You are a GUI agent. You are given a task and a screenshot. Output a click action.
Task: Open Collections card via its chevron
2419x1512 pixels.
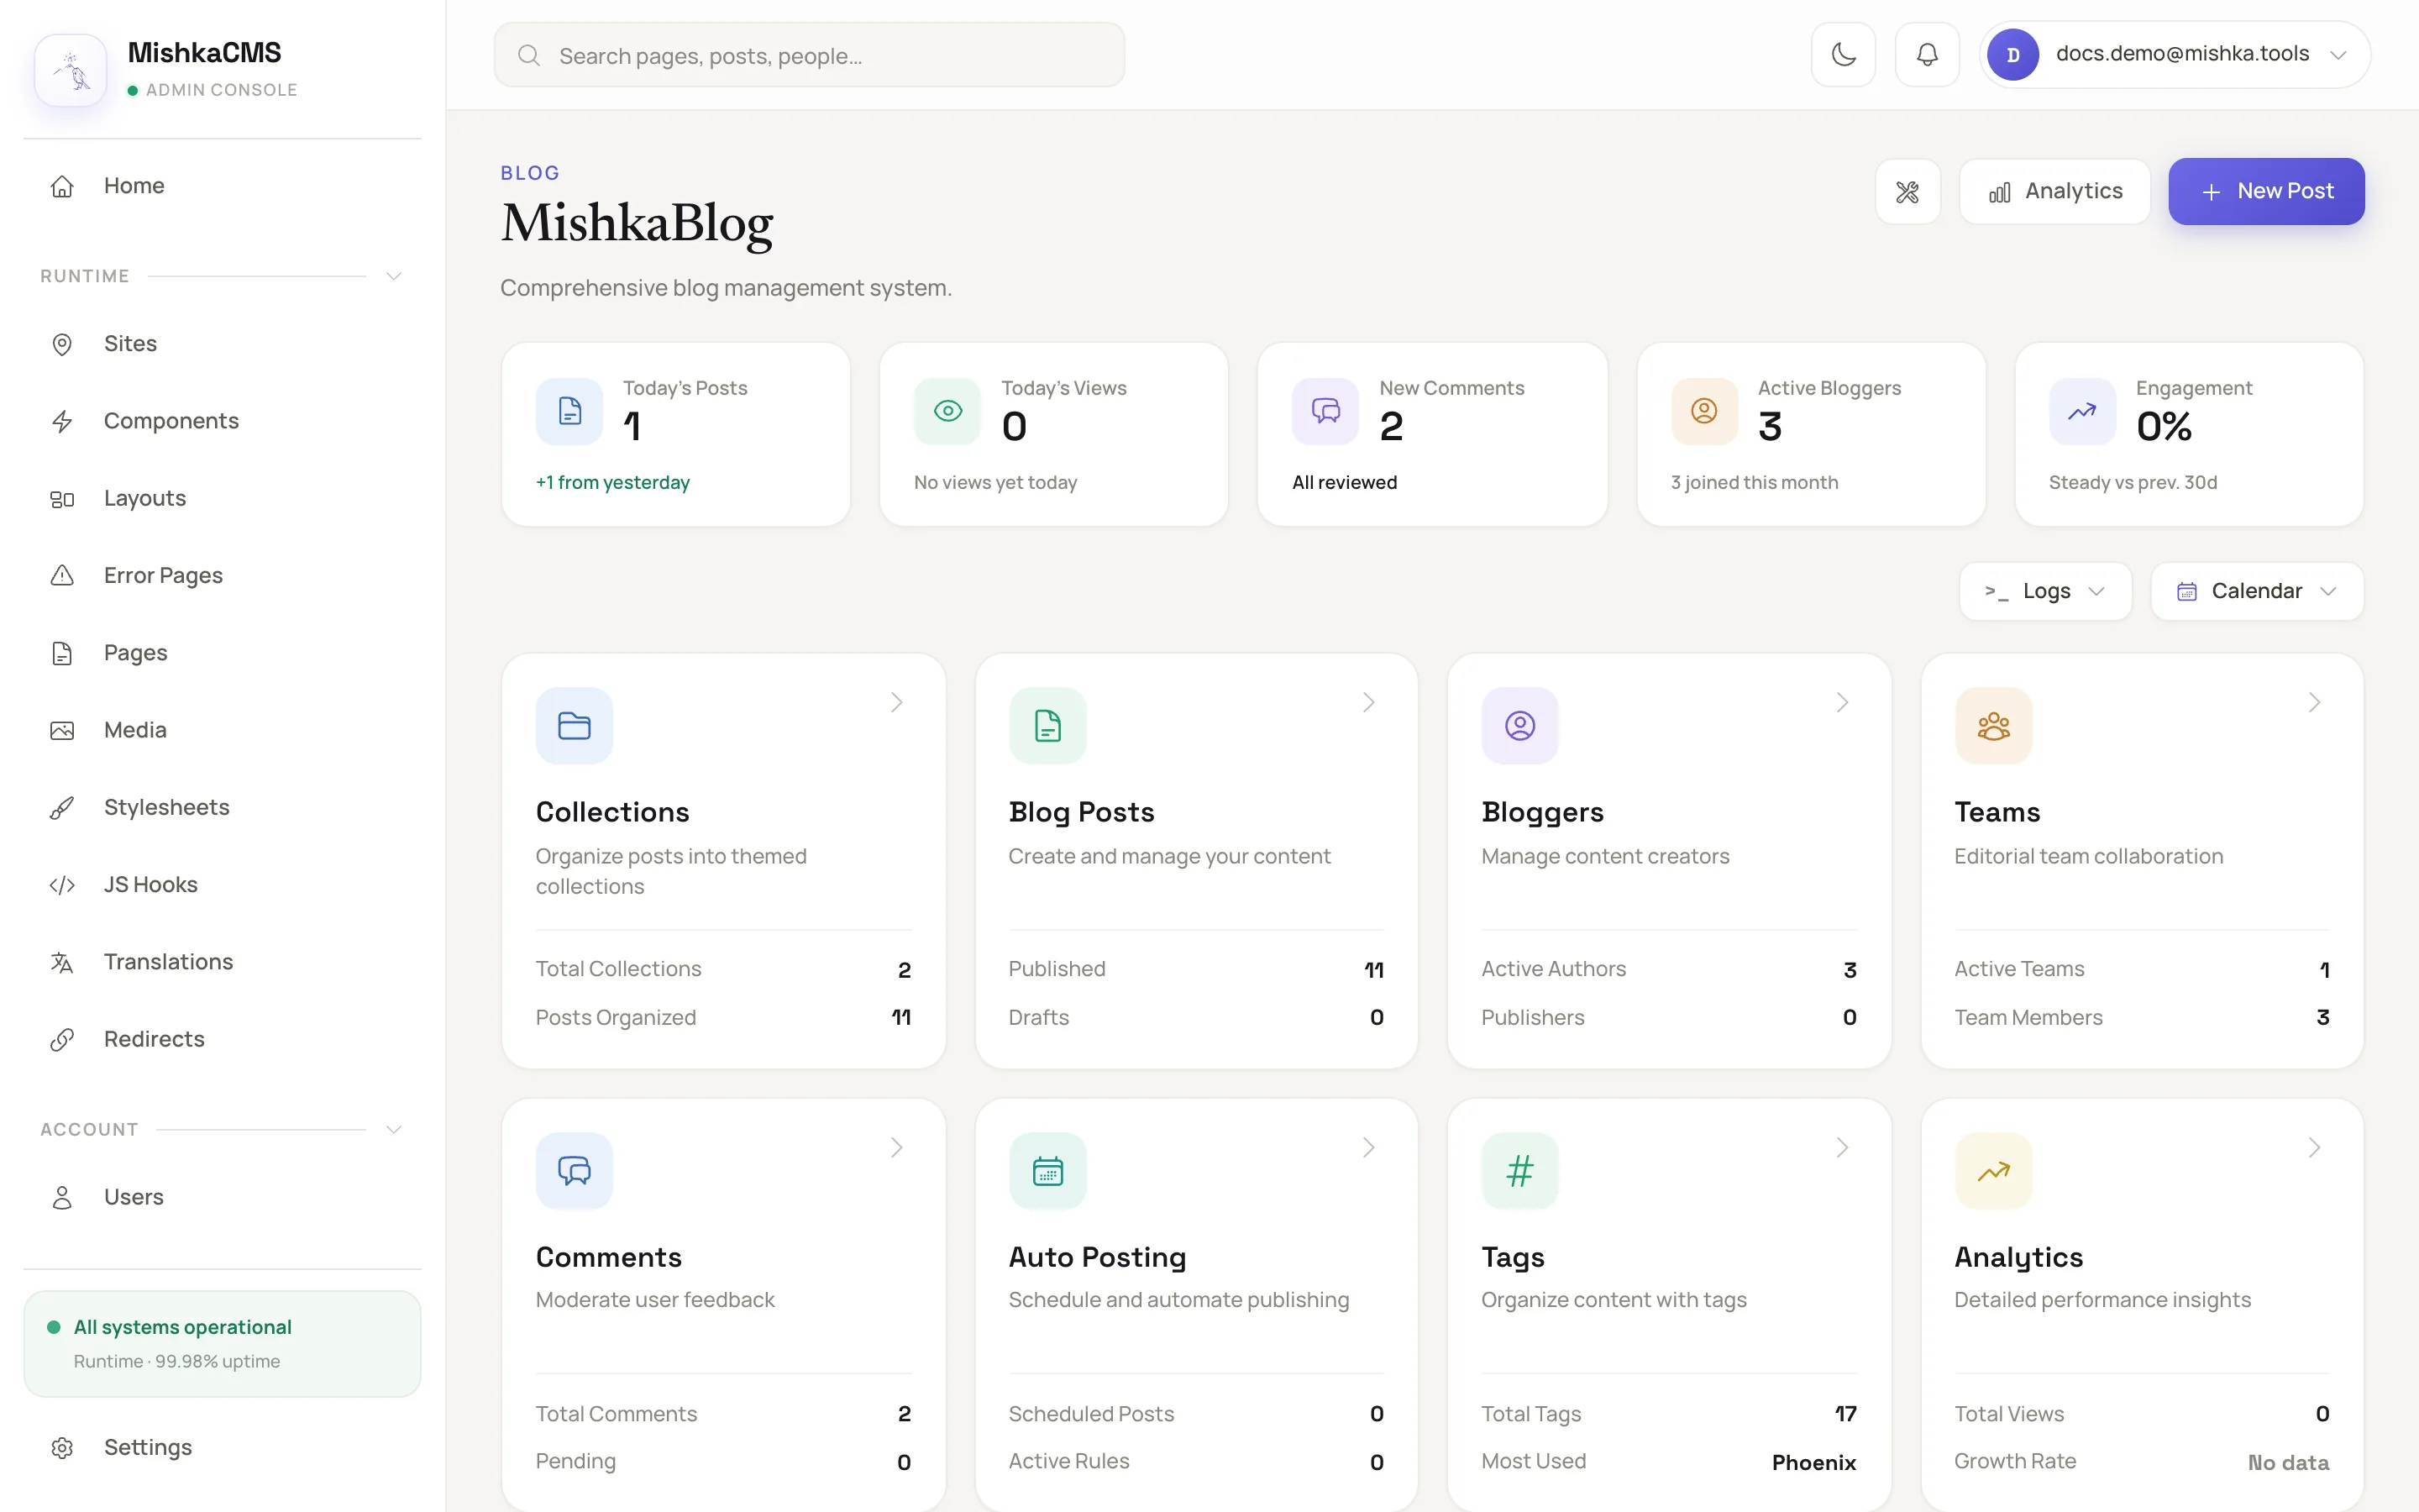pyautogui.click(x=897, y=702)
